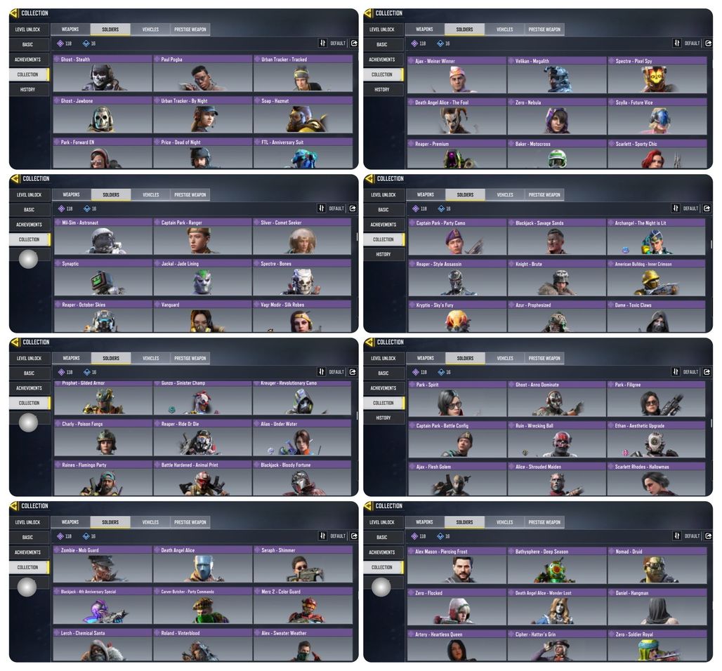Click share icon in Alex Mason - Piercing Frost panel
This screenshot has width=722, height=671.
(x=708, y=536)
